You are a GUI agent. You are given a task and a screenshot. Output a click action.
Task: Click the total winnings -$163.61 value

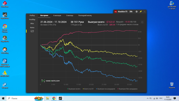point(110,22)
